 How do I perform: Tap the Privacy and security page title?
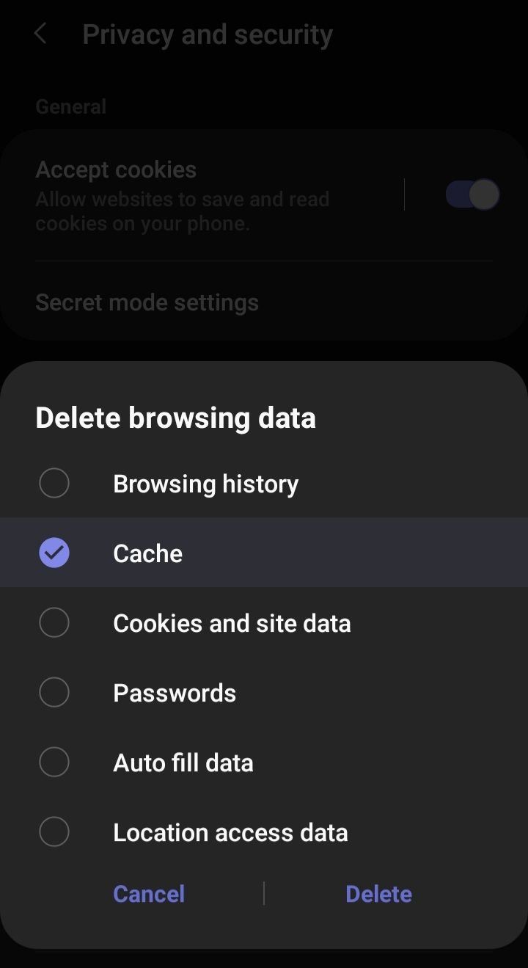208,34
